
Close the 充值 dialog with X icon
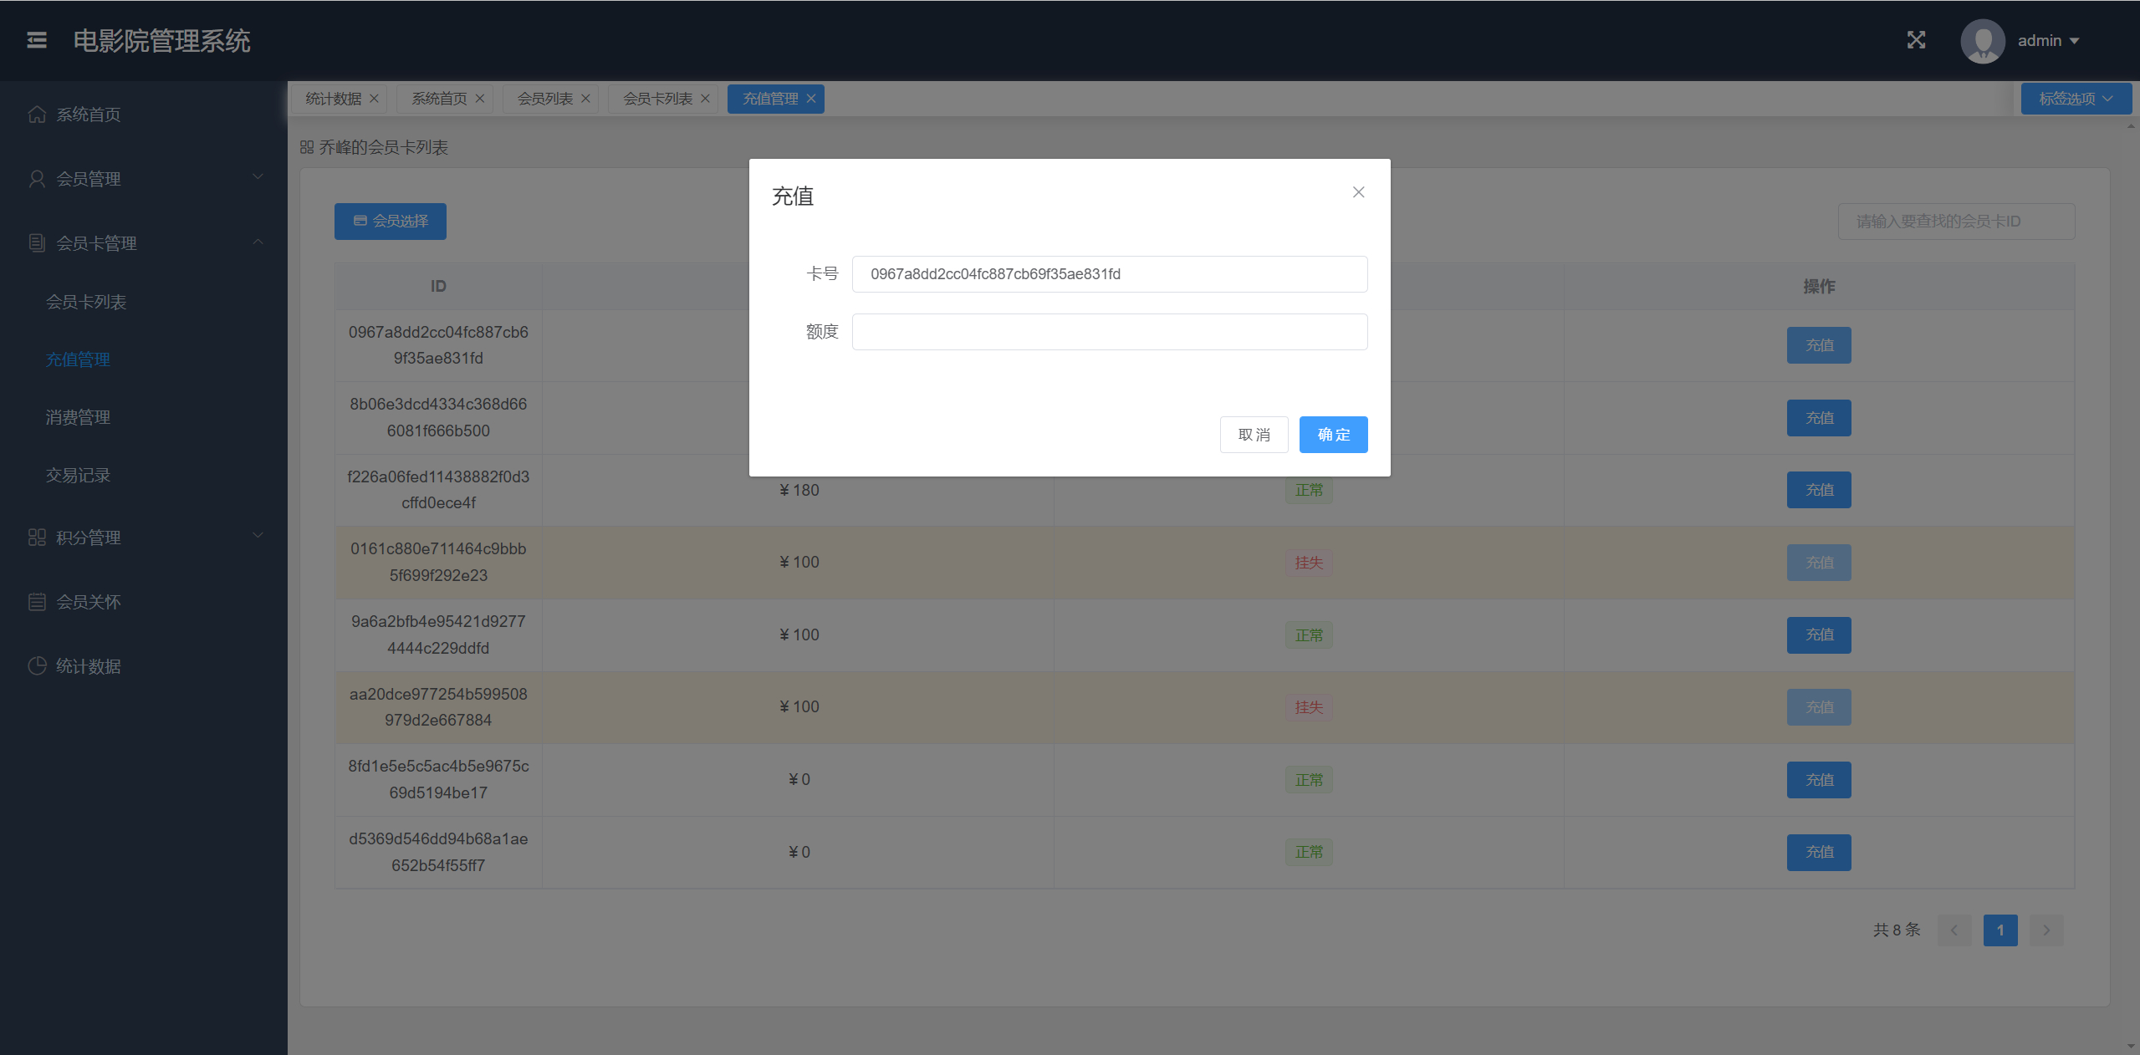click(1358, 192)
